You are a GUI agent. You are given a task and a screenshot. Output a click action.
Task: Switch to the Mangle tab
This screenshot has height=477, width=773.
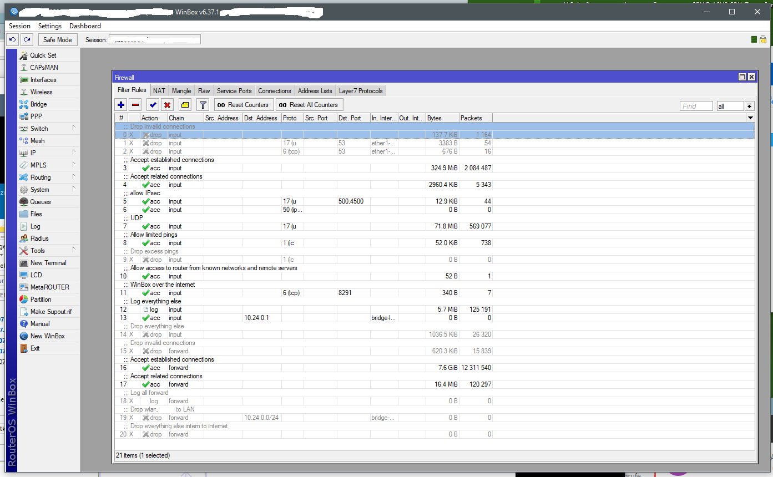tap(181, 91)
